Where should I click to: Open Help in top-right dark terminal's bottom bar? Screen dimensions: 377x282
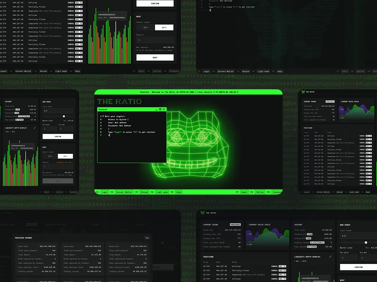point(280,72)
